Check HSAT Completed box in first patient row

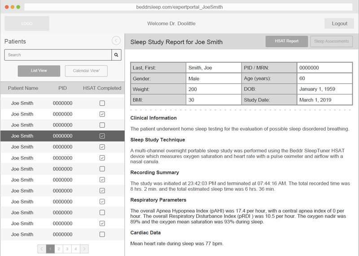pos(102,103)
